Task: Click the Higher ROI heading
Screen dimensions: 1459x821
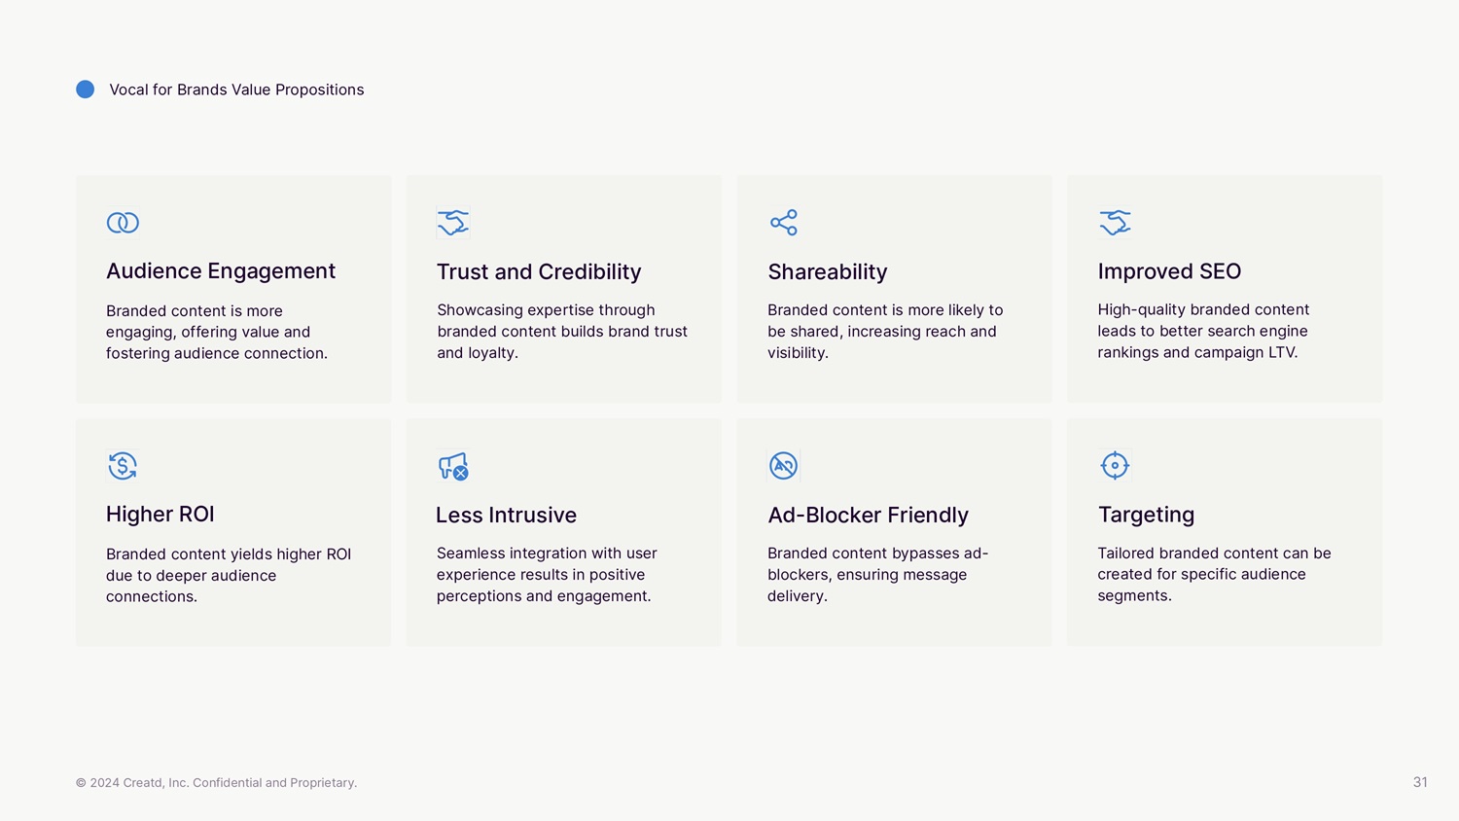Action: click(160, 514)
